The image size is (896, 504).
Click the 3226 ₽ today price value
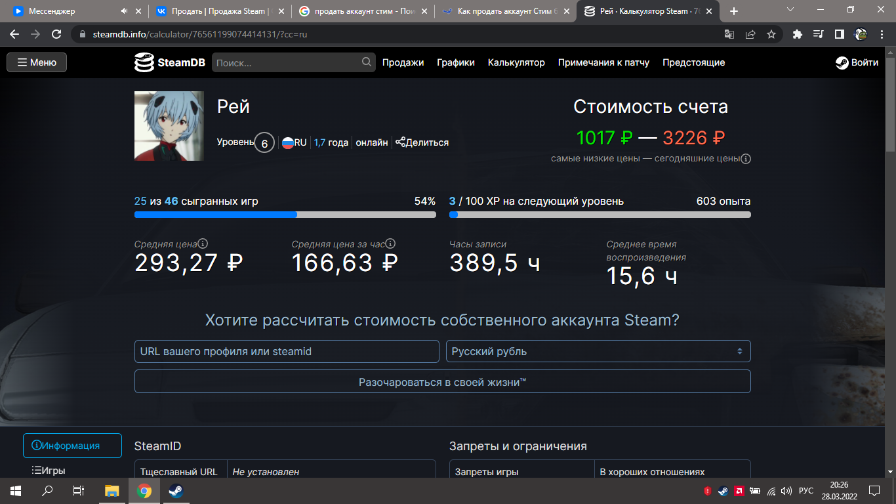tap(693, 138)
